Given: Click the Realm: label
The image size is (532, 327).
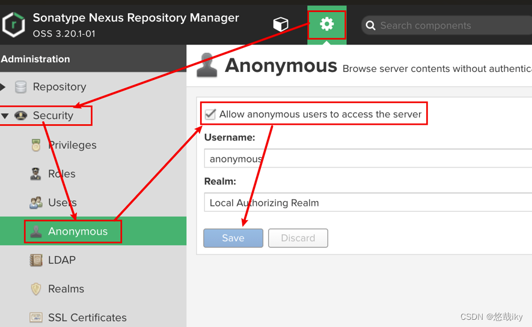Looking at the screenshot, I should point(220,181).
